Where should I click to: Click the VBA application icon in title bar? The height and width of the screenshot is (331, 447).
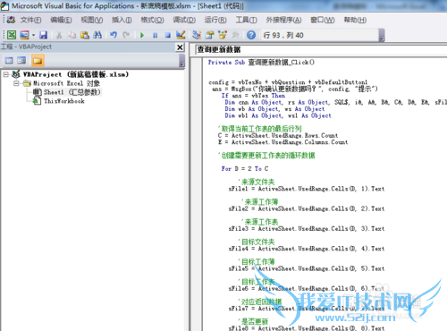point(4,5)
